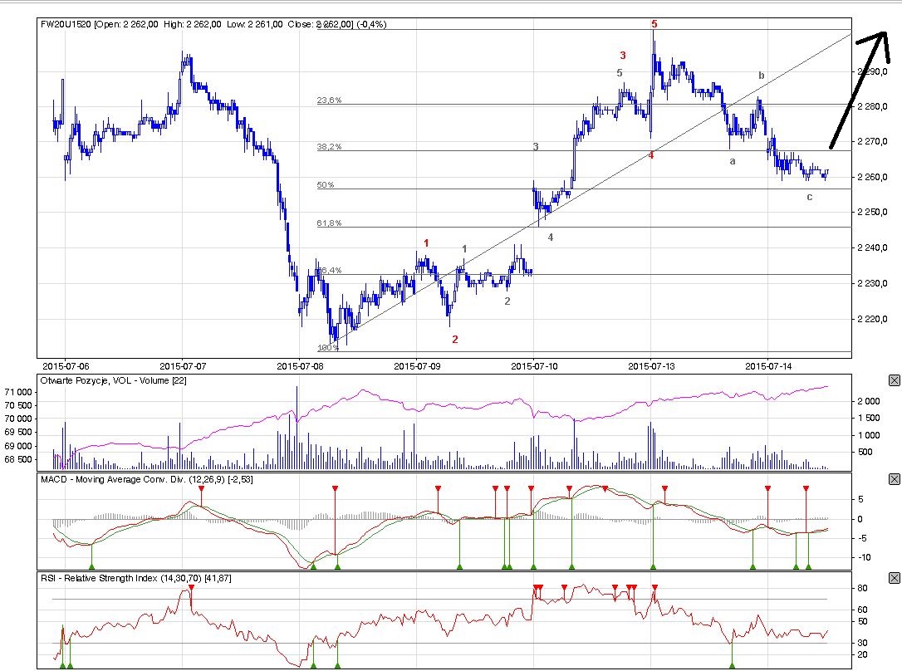The image size is (902, 671).
Task: Click the 61,8% Fibonacci level label
Action: (x=329, y=223)
